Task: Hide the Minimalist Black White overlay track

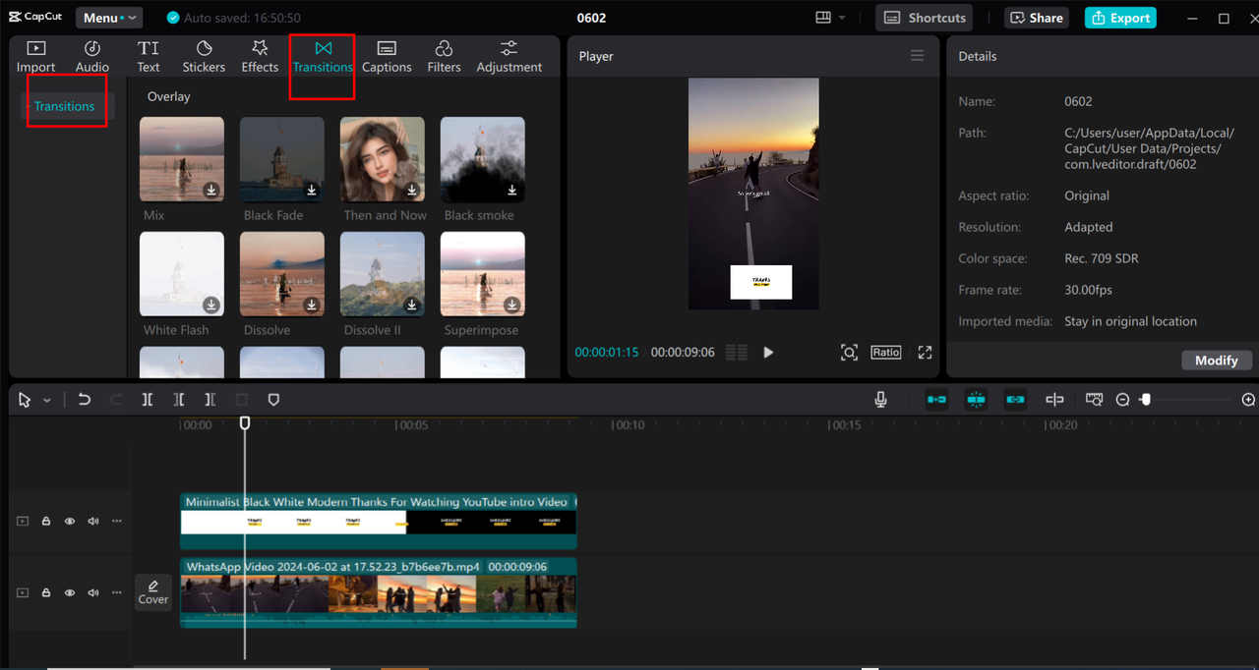Action: pos(70,522)
